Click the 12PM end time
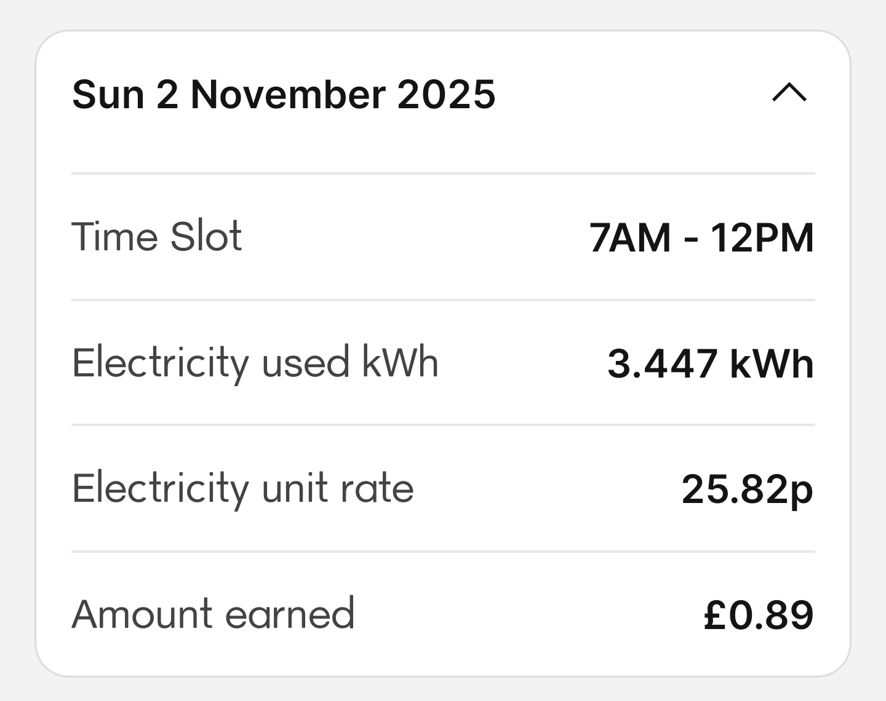Screen dimensions: 886x701 [x=762, y=238]
